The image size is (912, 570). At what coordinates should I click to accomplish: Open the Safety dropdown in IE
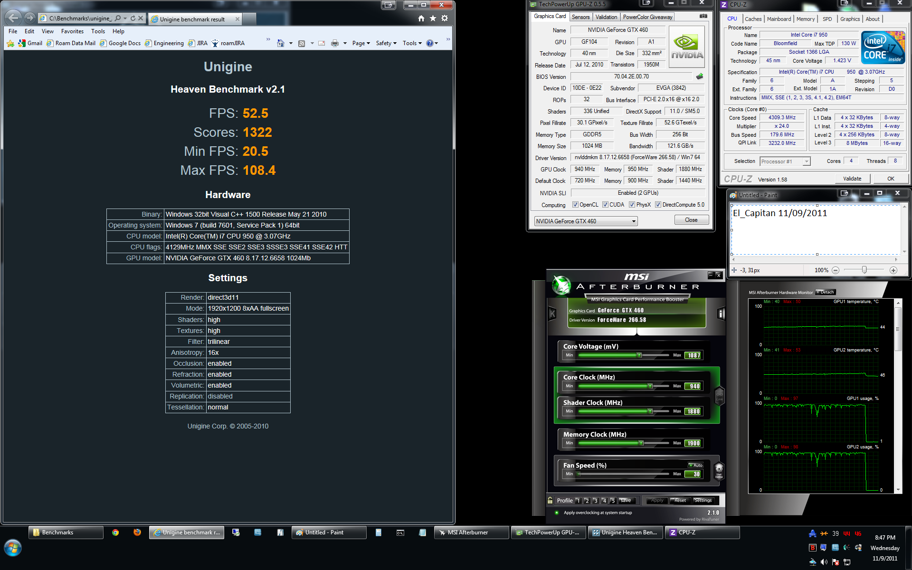pos(386,43)
